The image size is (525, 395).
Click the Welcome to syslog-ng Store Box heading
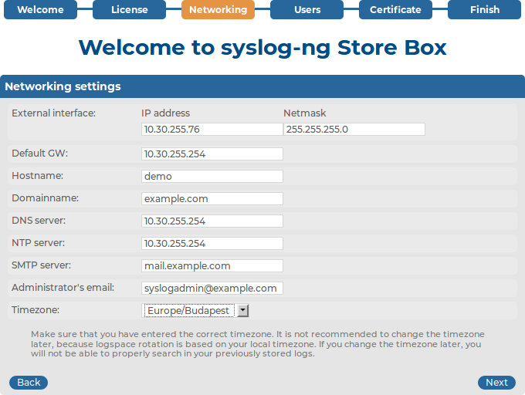pos(262,48)
